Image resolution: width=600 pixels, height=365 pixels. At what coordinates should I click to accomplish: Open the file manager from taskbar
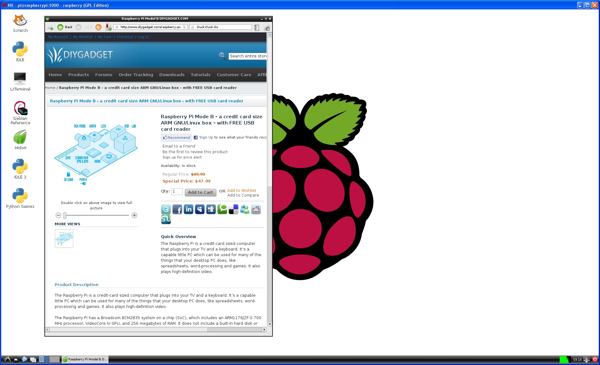tap(16, 359)
